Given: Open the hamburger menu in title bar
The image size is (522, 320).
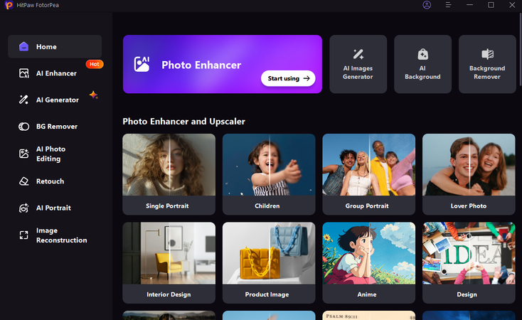Looking at the screenshot, I should tap(448, 5).
